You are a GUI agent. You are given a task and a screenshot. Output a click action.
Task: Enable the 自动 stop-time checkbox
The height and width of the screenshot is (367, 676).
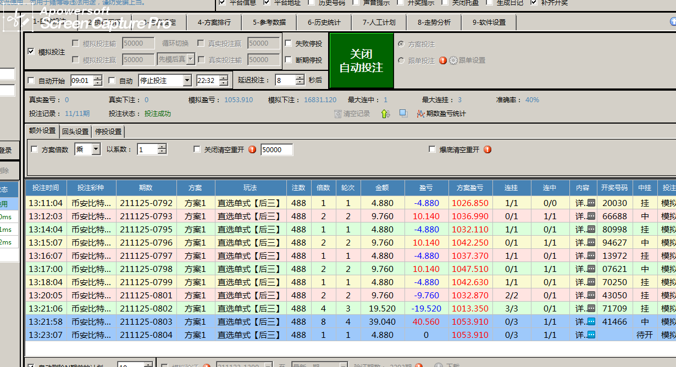click(112, 81)
